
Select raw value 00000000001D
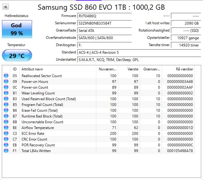click(x=180, y=128)
